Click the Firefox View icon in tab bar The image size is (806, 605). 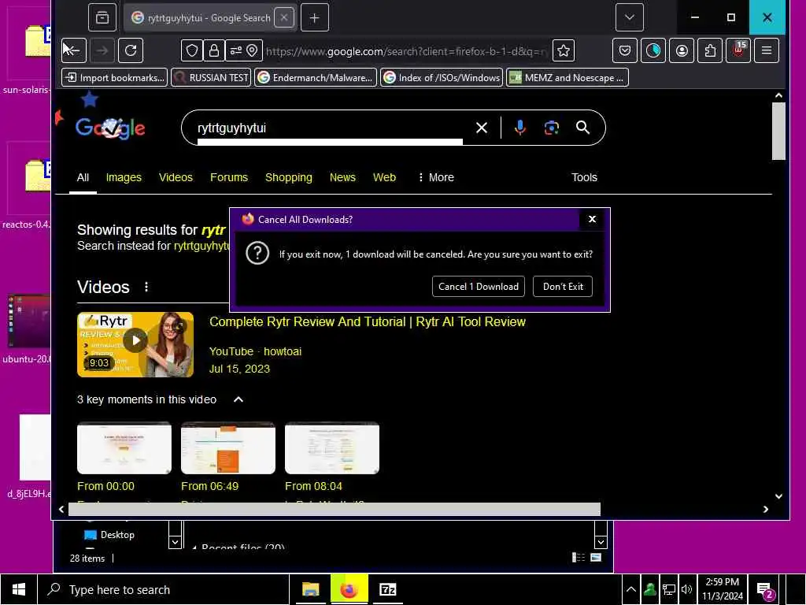pyautogui.click(x=102, y=17)
